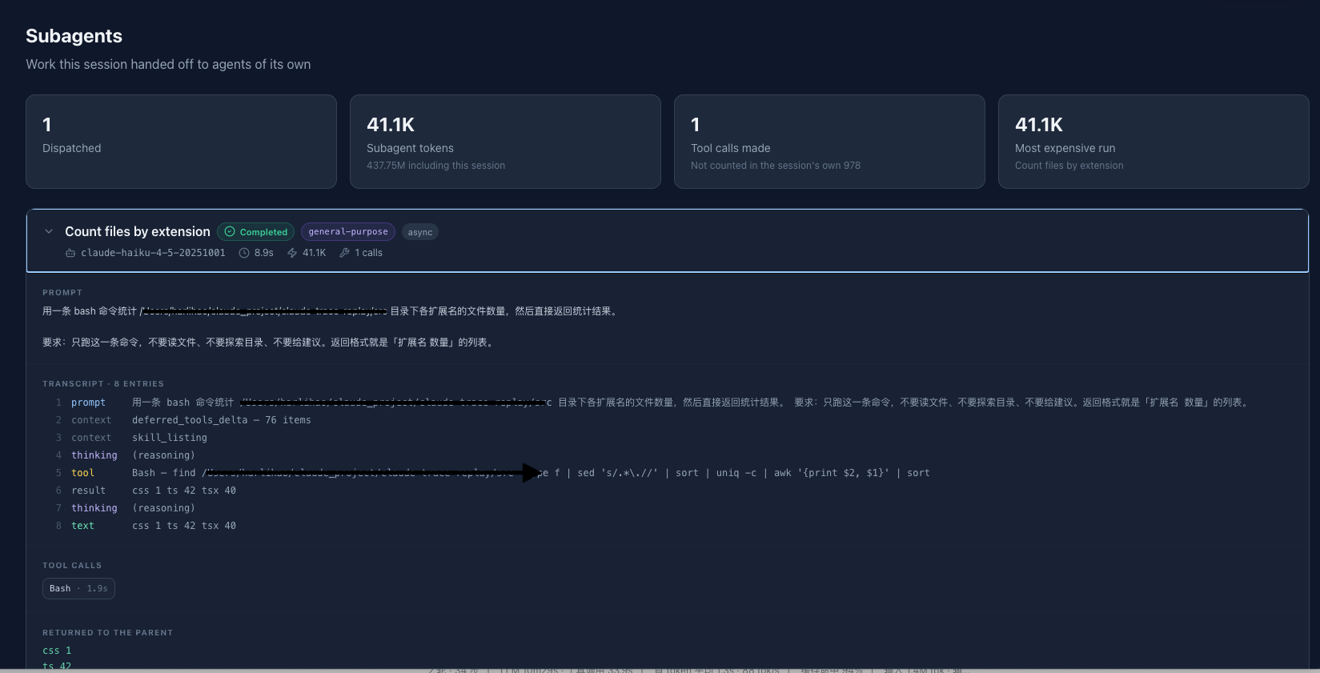Click the Completed status badge
The image size is (1320, 673).
click(x=256, y=232)
